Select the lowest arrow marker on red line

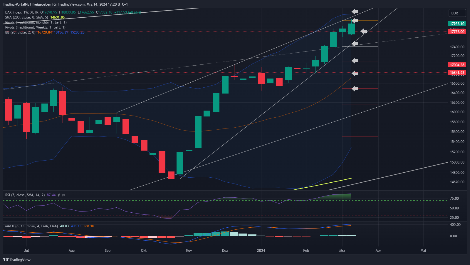click(x=355, y=89)
